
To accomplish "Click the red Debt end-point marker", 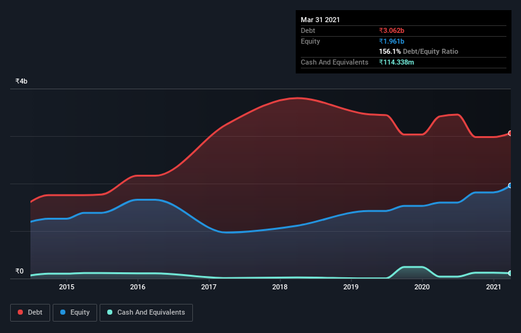I will (510, 133).
